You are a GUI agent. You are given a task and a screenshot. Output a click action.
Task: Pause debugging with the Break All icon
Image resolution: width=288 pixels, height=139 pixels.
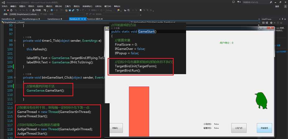(5, 10)
